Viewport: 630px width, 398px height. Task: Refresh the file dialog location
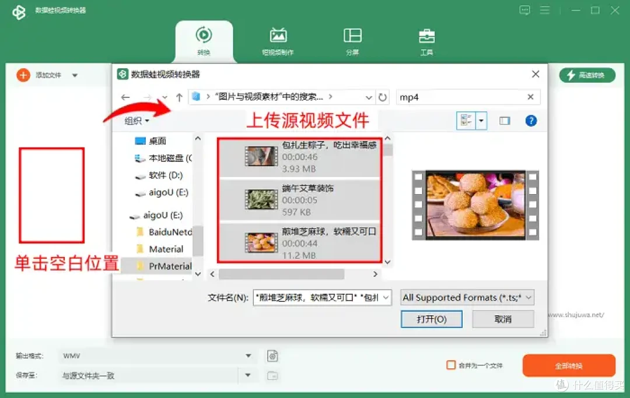click(383, 97)
